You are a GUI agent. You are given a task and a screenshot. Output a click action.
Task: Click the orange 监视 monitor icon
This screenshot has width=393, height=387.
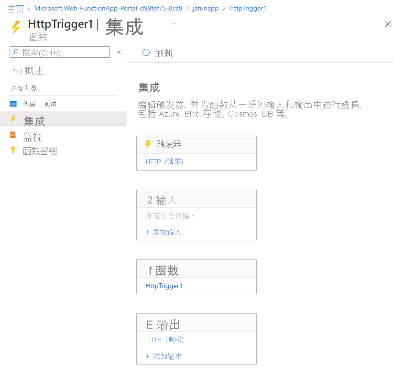click(13, 135)
